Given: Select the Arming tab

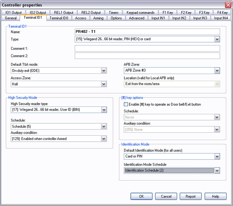Looking at the screenshot, I should [98, 18].
